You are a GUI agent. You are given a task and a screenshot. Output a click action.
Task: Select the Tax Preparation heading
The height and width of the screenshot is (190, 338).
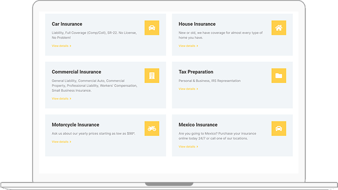click(196, 72)
